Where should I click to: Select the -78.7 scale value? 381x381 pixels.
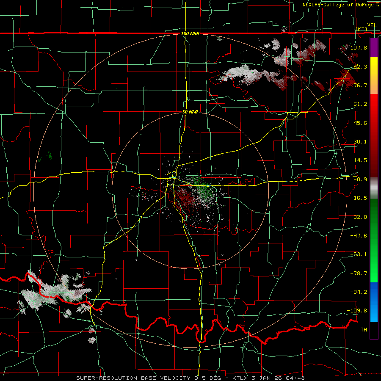(x=359, y=273)
